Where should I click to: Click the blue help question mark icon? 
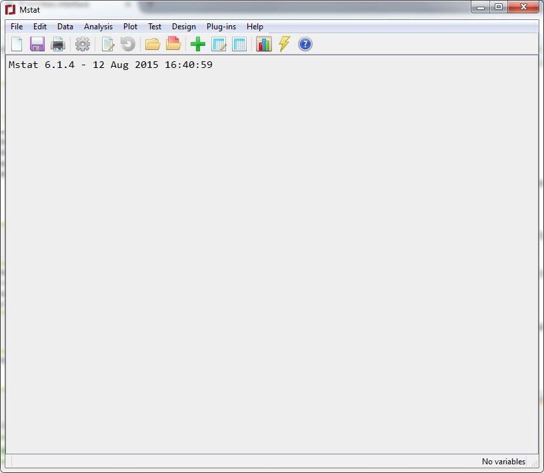(x=305, y=44)
